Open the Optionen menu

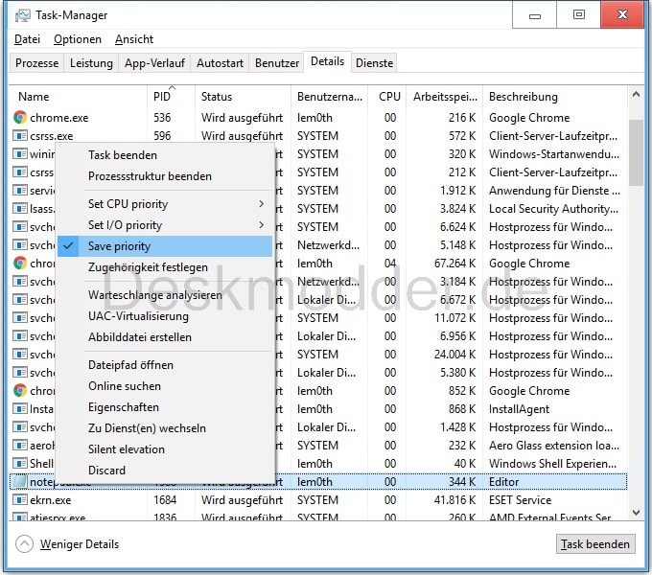(78, 39)
